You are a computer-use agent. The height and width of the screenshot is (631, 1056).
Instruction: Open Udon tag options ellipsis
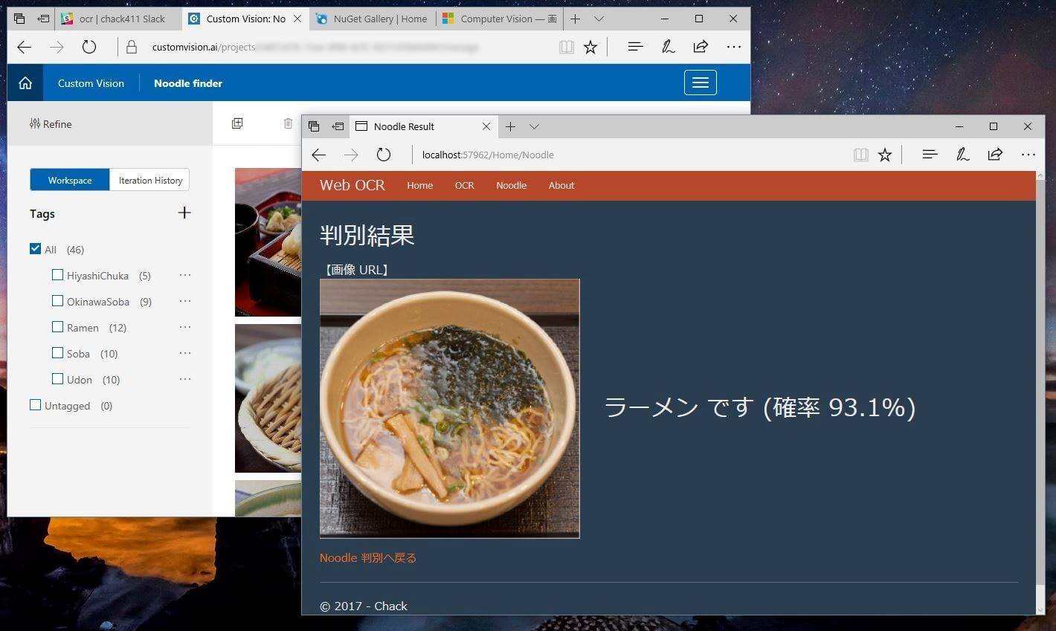185,379
